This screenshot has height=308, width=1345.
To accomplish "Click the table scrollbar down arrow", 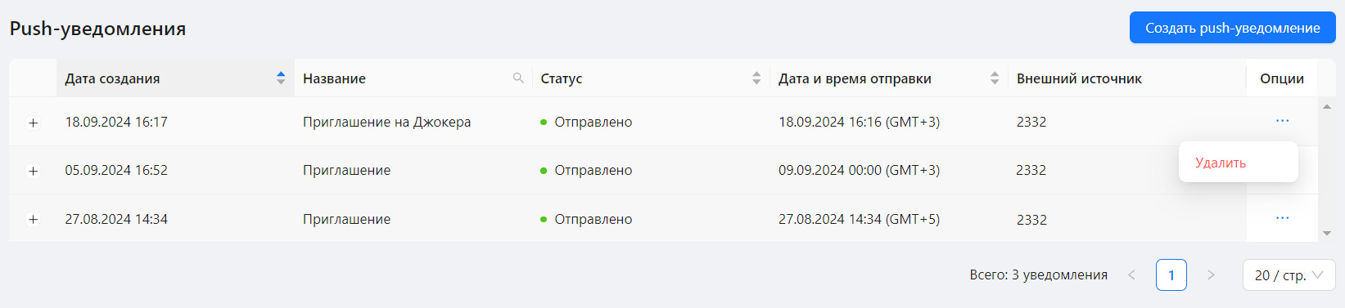I will coord(1326,234).
